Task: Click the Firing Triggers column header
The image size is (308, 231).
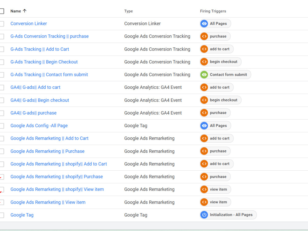Action: click(x=213, y=11)
